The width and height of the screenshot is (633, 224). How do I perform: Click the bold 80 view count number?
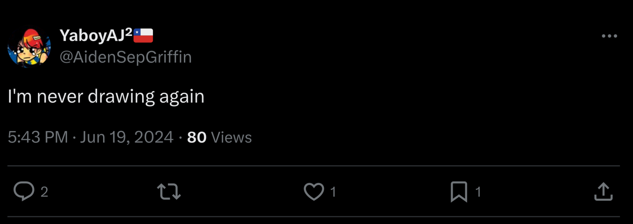(197, 137)
